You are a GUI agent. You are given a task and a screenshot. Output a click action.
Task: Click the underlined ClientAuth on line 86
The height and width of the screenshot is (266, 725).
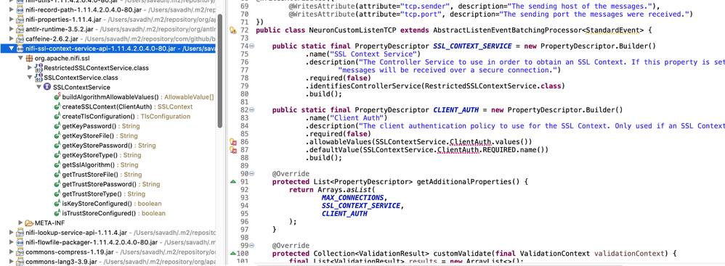470,142
